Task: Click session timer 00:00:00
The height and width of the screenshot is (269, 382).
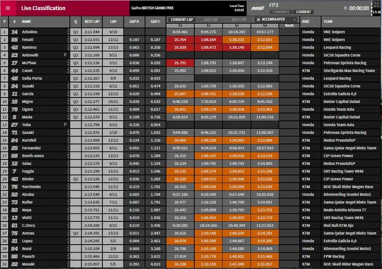Action: pos(359,8)
